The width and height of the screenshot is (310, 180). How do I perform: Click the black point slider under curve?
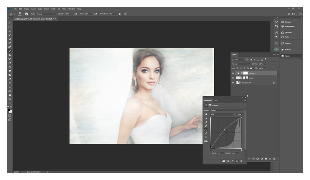coord(211,150)
